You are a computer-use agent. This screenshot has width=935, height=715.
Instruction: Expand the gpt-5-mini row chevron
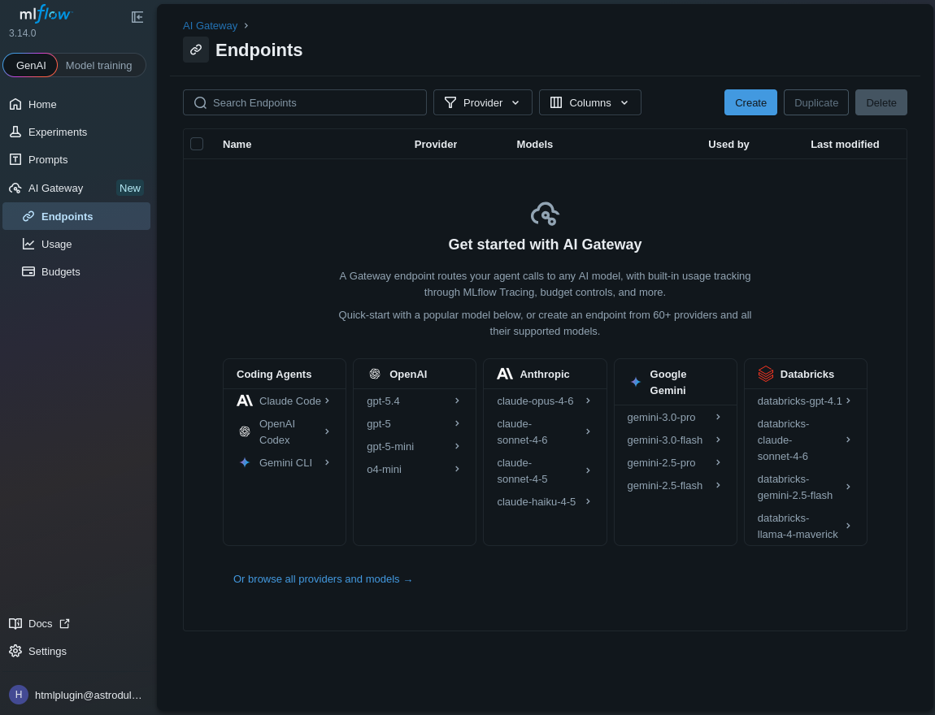click(x=457, y=446)
